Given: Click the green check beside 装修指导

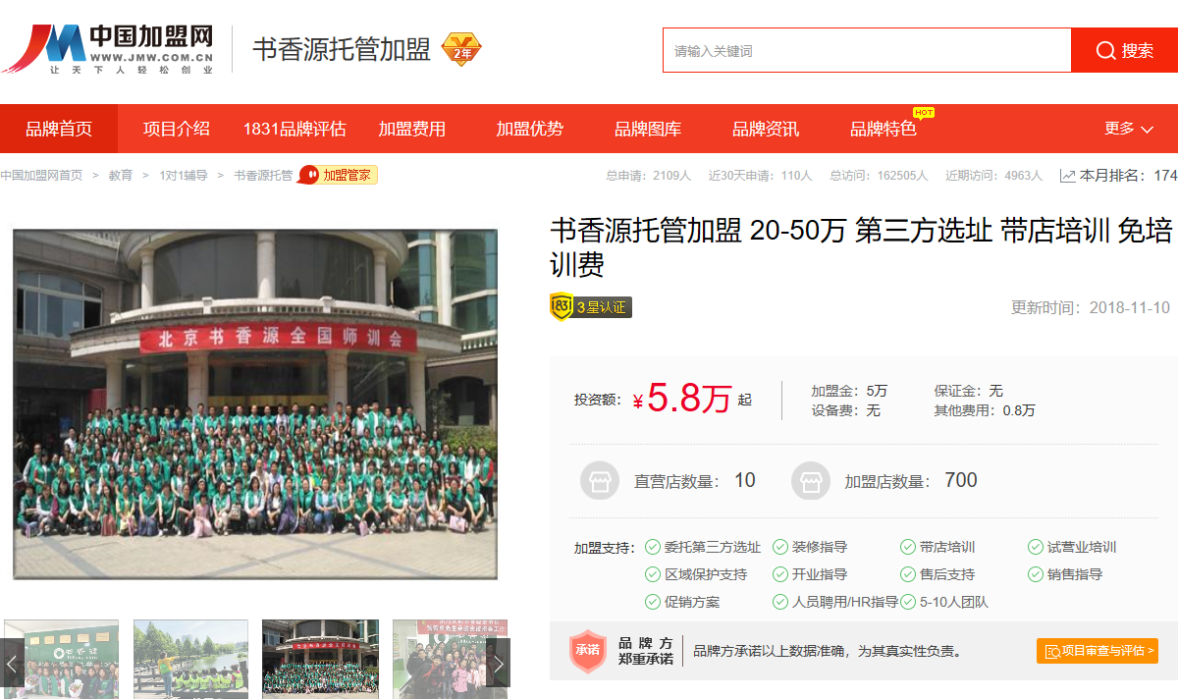Looking at the screenshot, I should pyautogui.click(x=780, y=547).
